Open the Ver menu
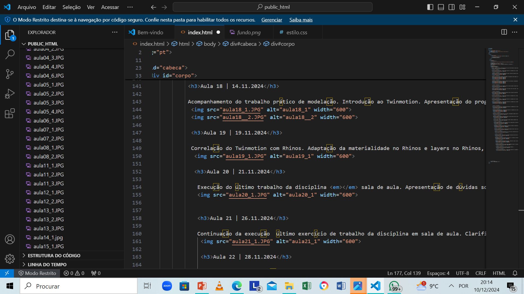The width and height of the screenshot is (524, 294). point(91,7)
